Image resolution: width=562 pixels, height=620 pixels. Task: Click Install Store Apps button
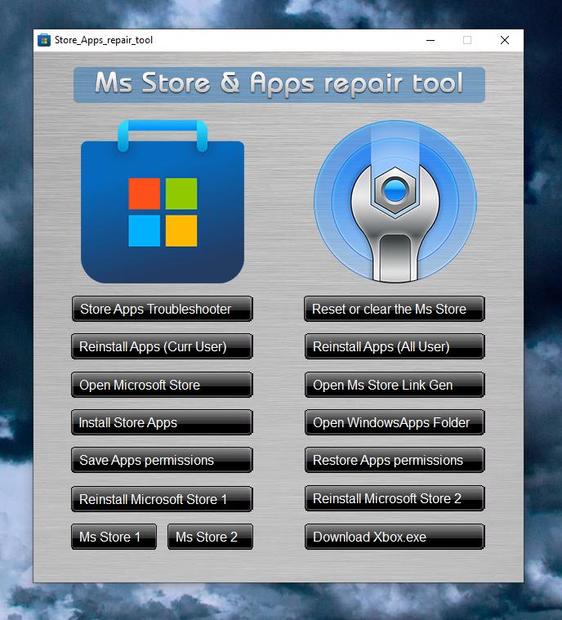163,422
